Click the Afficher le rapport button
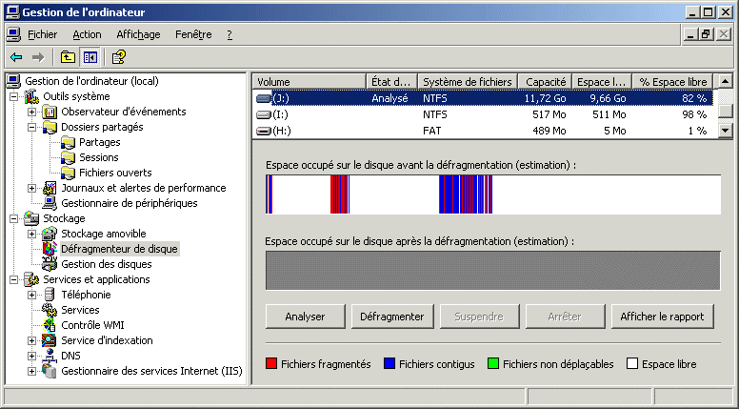Image resolution: width=739 pixels, height=409 pixels. (661, 317)
